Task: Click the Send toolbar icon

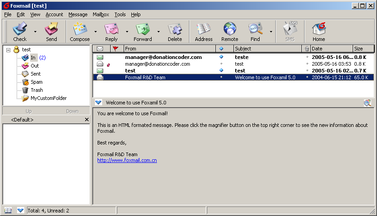Action: (51, 31)
